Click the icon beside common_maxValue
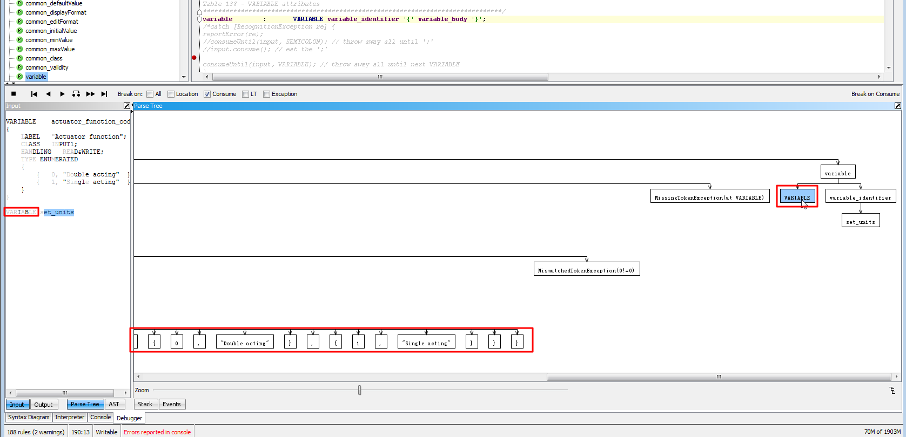 click(20, 49)
